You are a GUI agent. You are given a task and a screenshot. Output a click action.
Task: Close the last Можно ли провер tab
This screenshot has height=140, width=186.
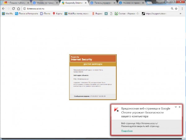pyautogui.click(x=143, y=3)
